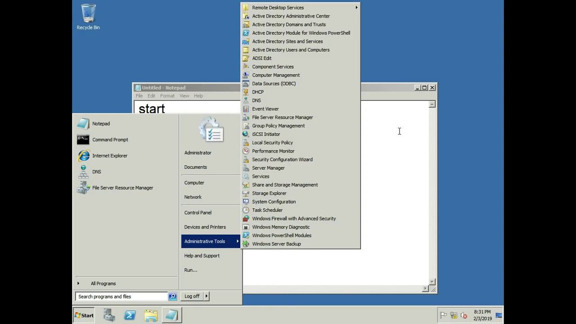This screenshot has width=576, height=324.
Task: Click the volume speaker tray icon
Action: [x=464, y=315]
